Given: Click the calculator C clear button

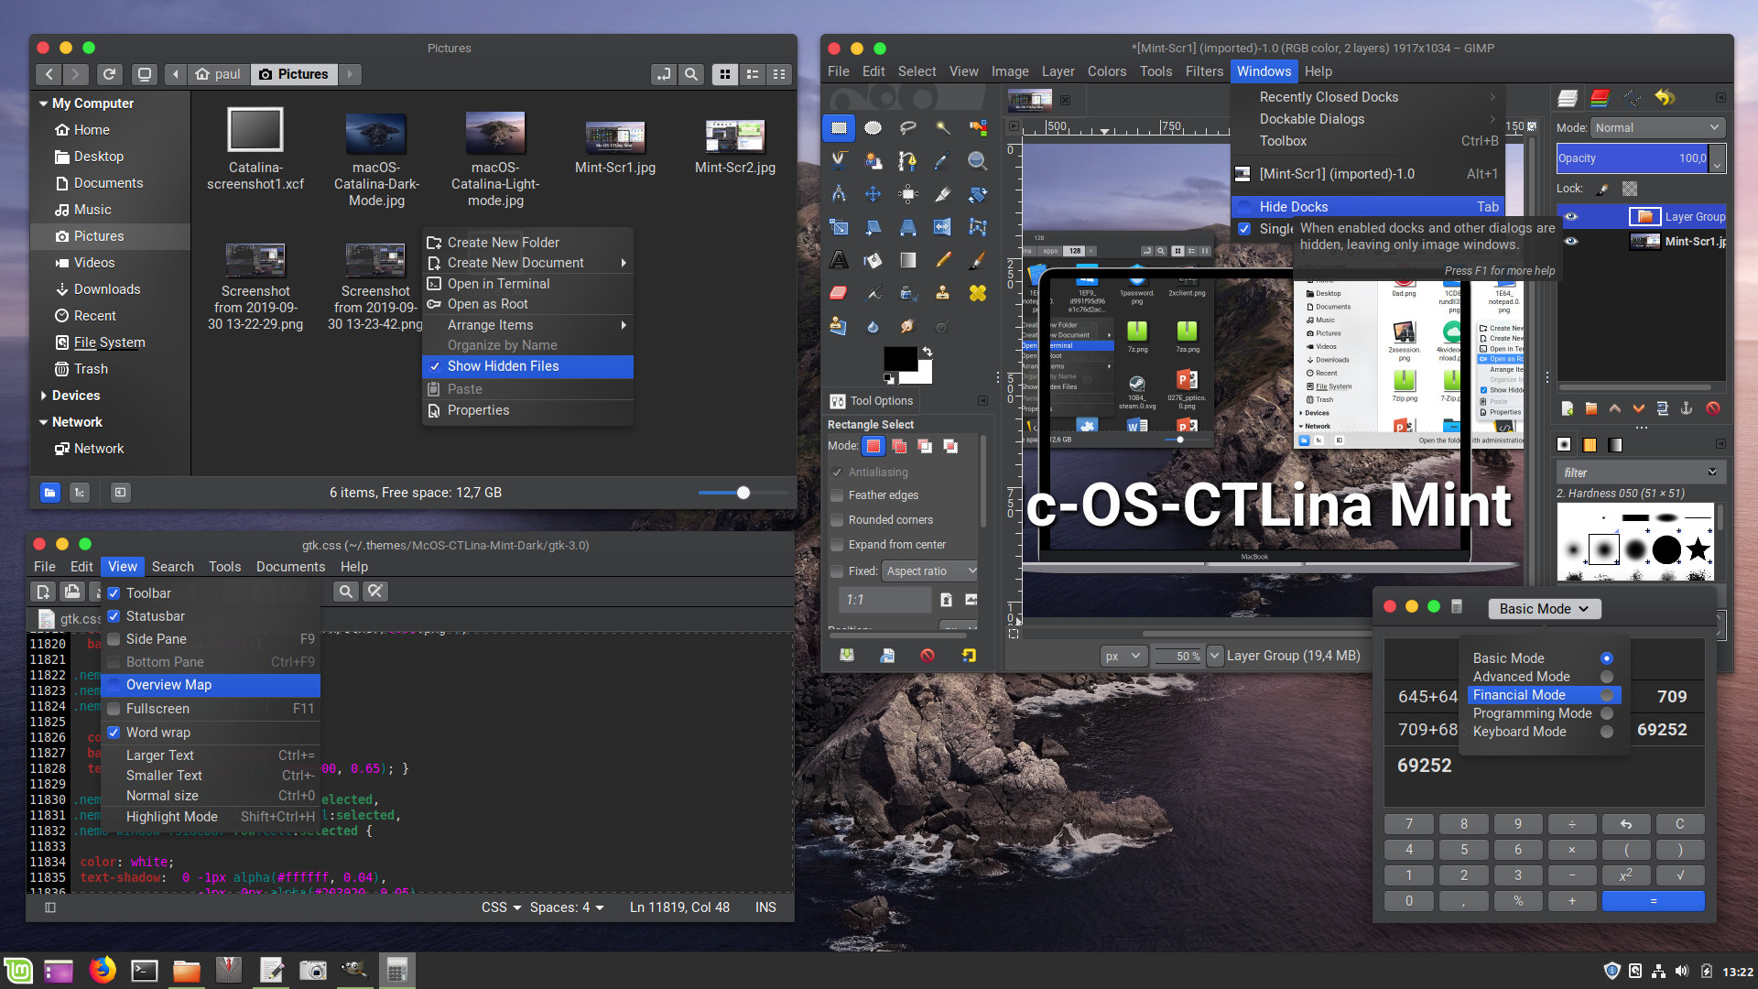Looking at the screenshot, I should [1680, 824].
